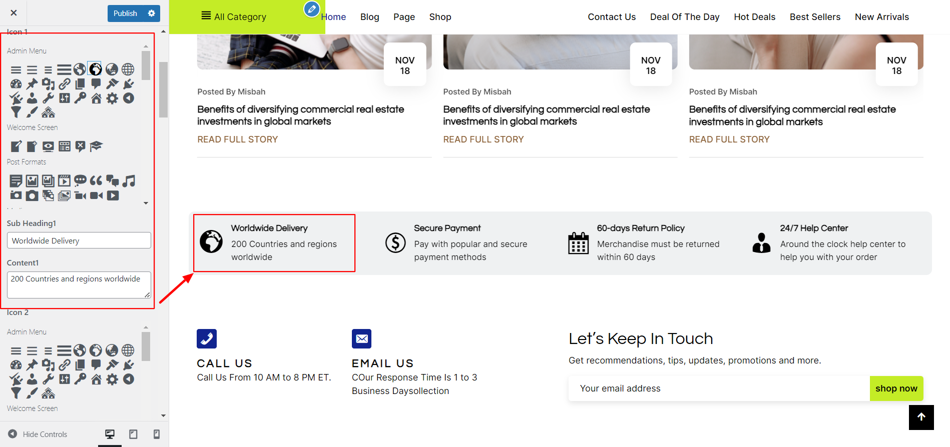The image size is (950, 447).
Task: Click the blue pencil edit shortcut icon
Action: (x=311, y=8)
